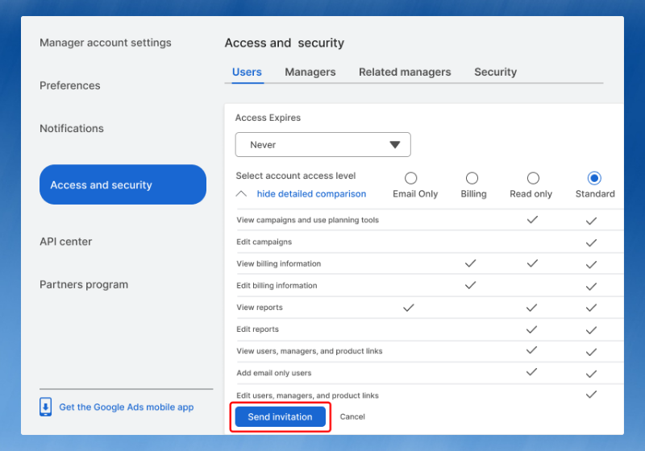Select the Email Only access level

[410, 178]
